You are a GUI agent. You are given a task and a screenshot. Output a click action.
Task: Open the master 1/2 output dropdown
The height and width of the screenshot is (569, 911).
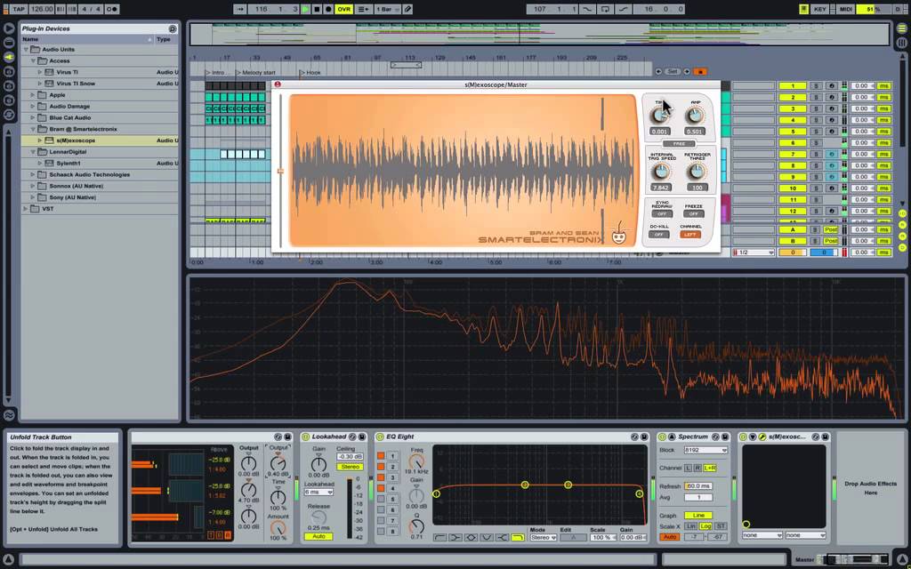[x=754, y=252]
